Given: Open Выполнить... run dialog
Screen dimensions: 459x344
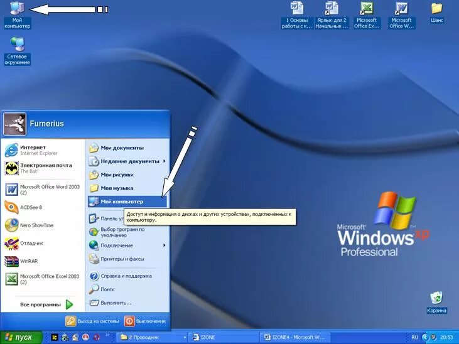Looking at the screenshot, I should coord(127,303).
